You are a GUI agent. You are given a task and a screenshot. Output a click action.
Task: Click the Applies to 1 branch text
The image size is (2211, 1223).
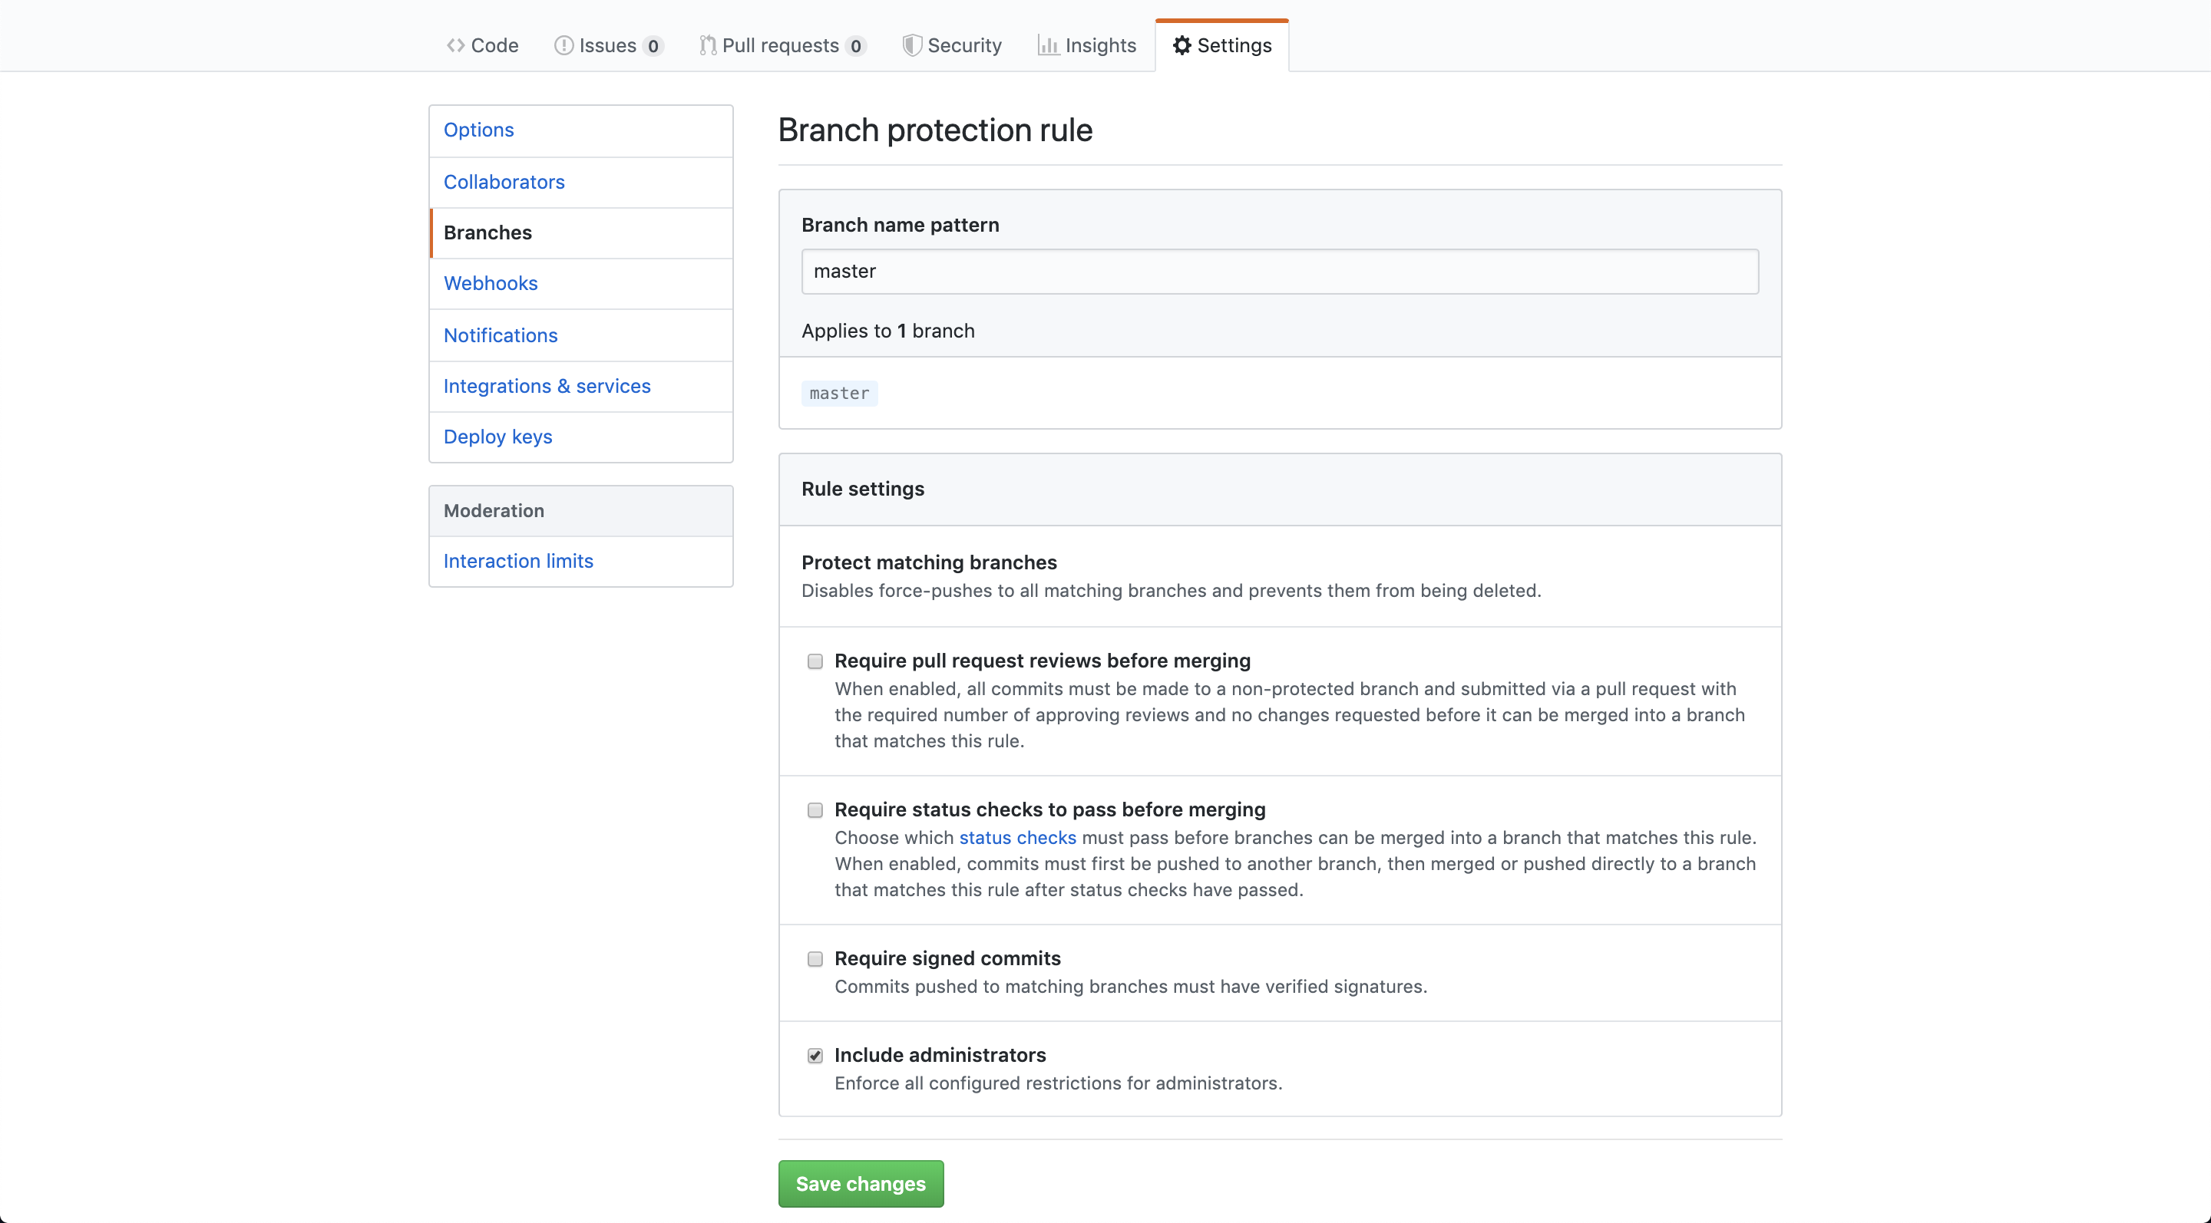(887, 331)
